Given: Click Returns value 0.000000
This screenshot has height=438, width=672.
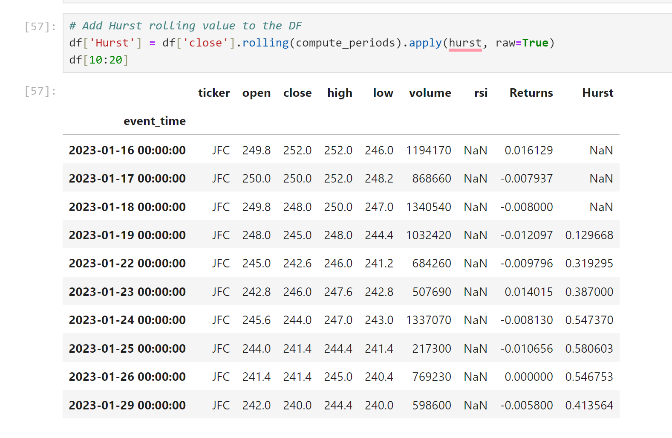Looking at the screenshot, I should click(x=529, y=377).
